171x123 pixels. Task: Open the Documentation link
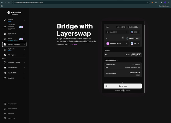pos(12,104)
